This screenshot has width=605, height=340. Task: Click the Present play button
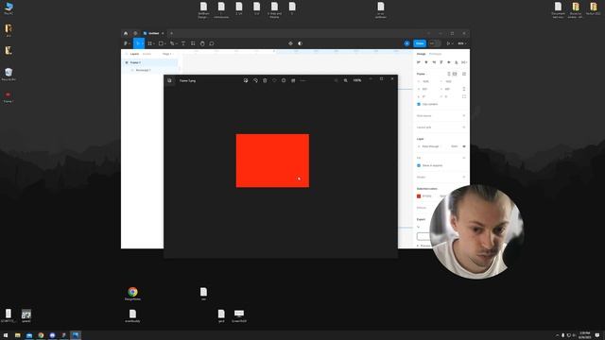point(448,43)
